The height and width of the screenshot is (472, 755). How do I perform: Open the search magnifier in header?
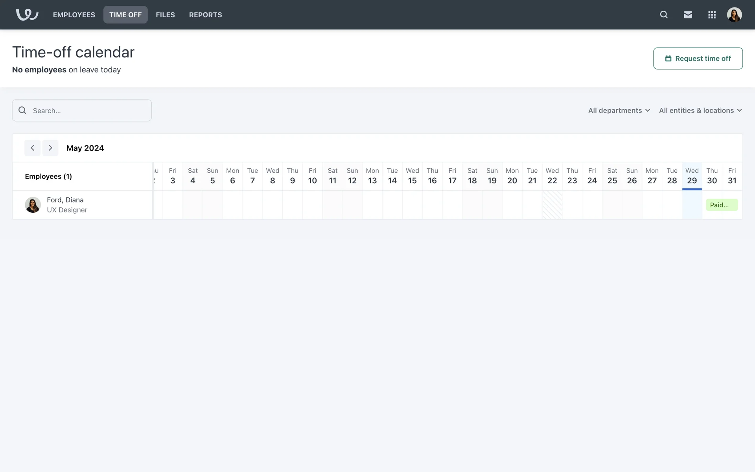click(x=664, y=15)
